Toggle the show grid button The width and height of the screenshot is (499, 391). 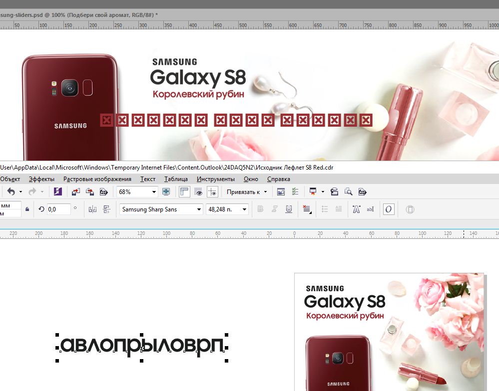[x=198, y=192]
